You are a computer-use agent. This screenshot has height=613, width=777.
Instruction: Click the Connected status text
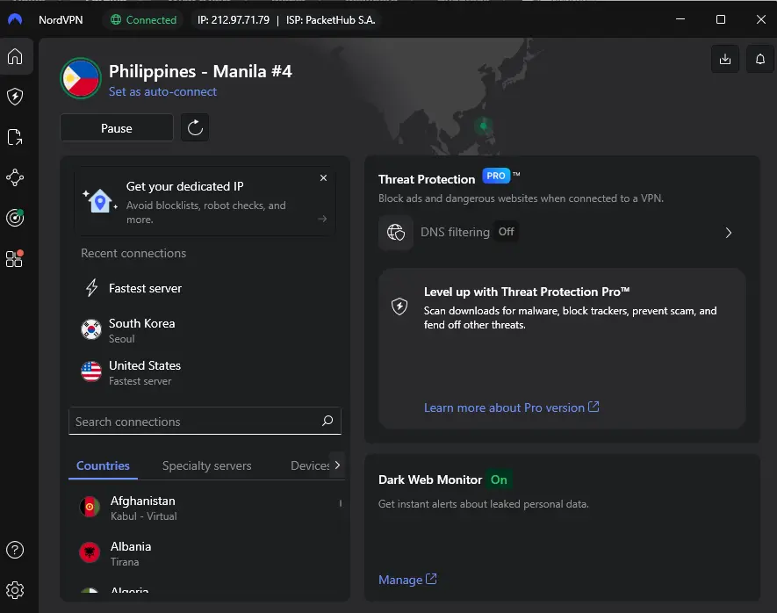pos(151,20)
